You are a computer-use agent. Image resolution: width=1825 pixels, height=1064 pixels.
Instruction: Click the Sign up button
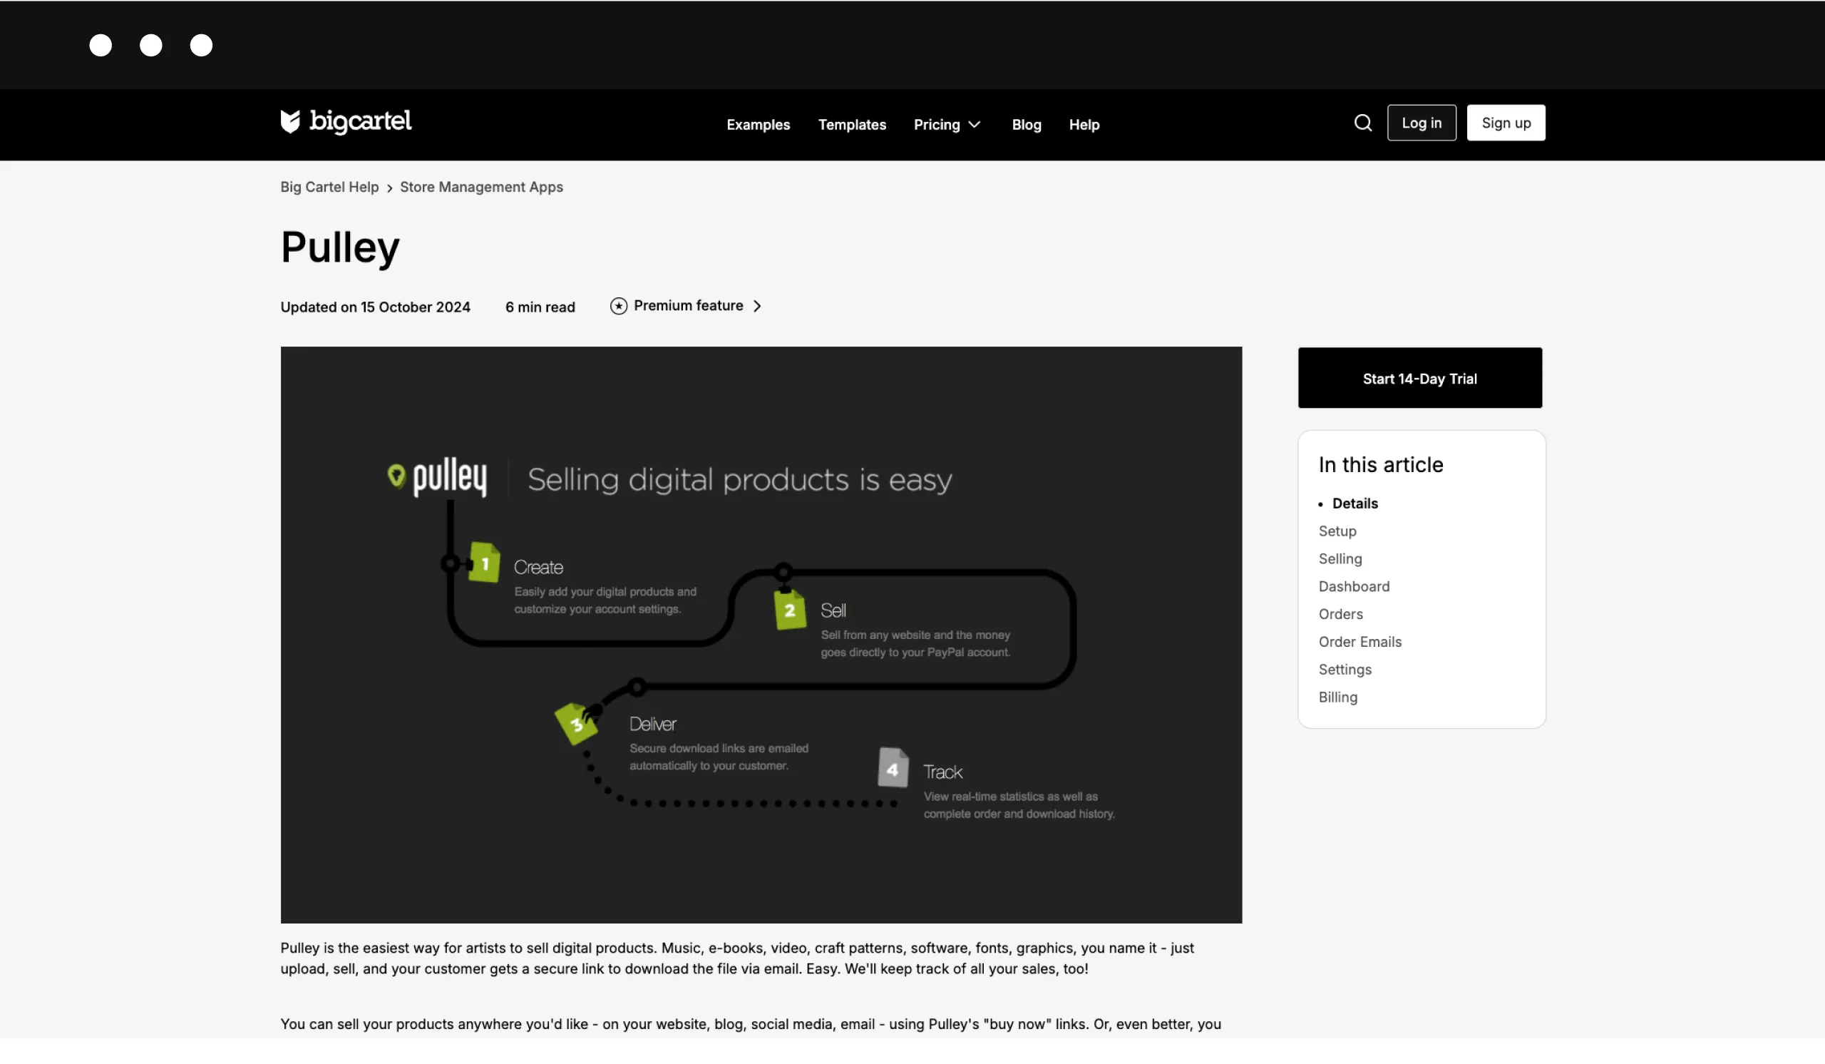pos(1505,123)
